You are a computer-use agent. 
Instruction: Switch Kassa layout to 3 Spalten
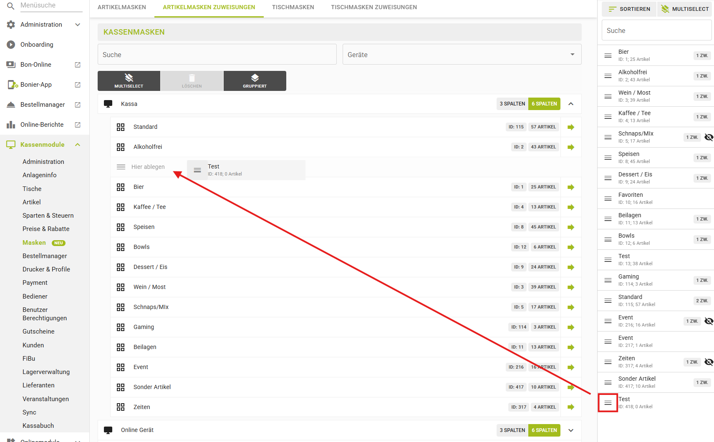click(x=512, y=104)
